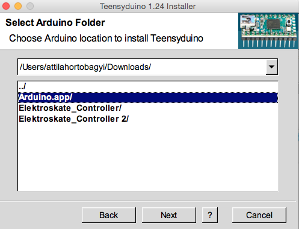This screenshot has width=299, height=229.
Task: Click the Teensy board image
Action: pyautogui.click(x=268, y=31)
